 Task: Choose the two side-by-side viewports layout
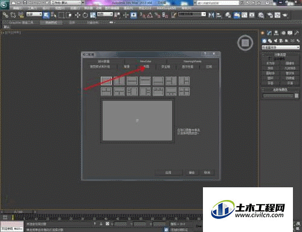[x=119, y=81]
